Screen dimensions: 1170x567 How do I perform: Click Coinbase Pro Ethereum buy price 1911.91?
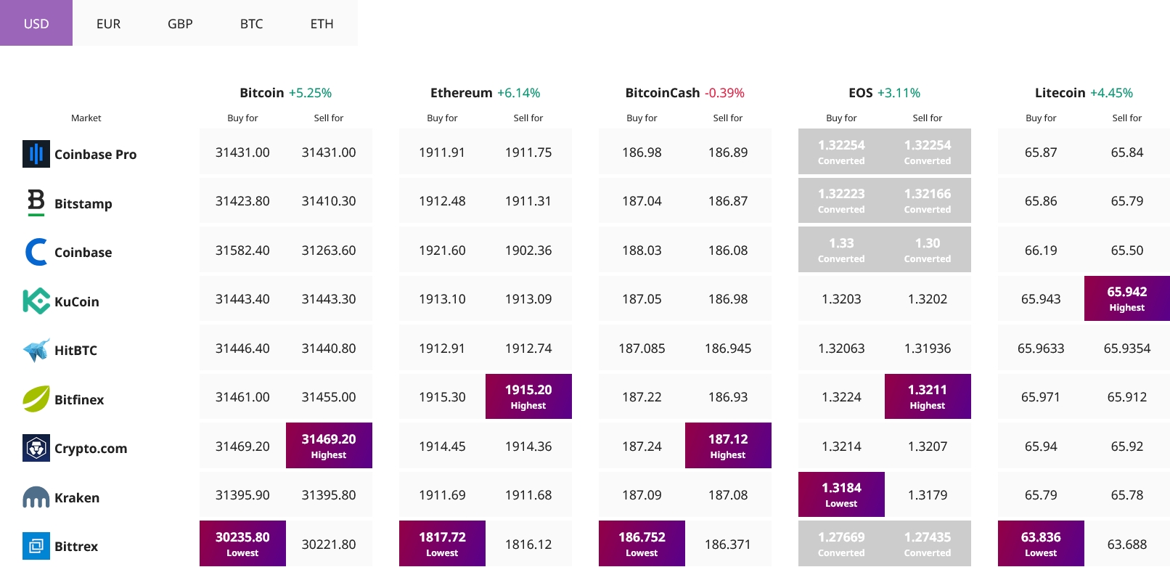[442, 152]
